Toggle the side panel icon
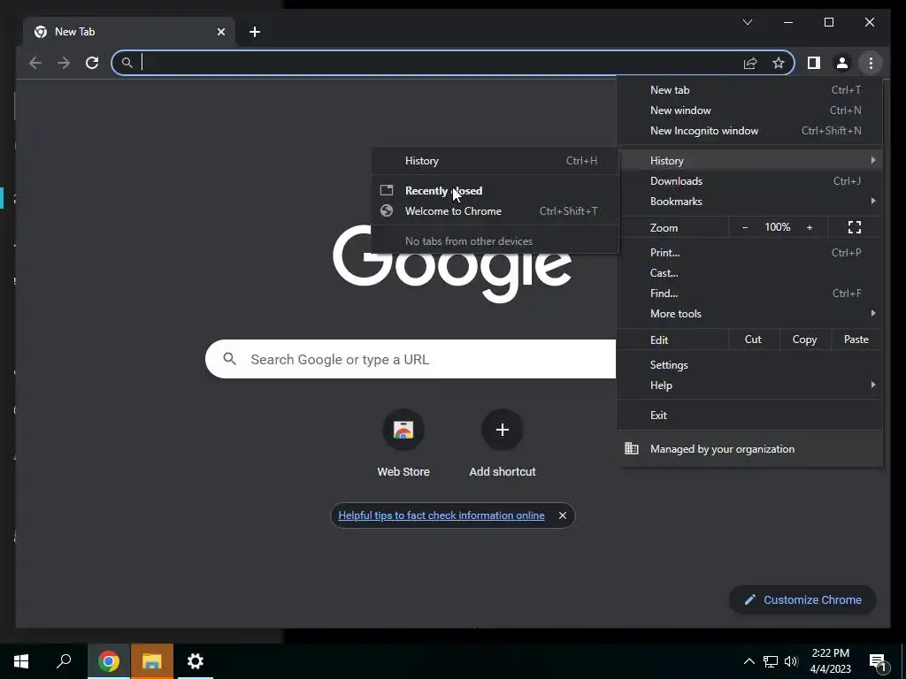The width and height of the screenshot is (906, 679). click(814, 63)
